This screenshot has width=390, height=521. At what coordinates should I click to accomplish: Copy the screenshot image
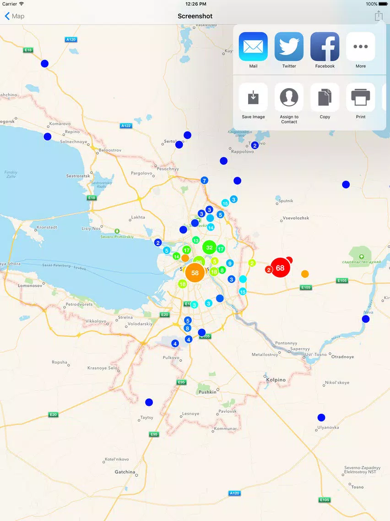(x=325, y=97)
